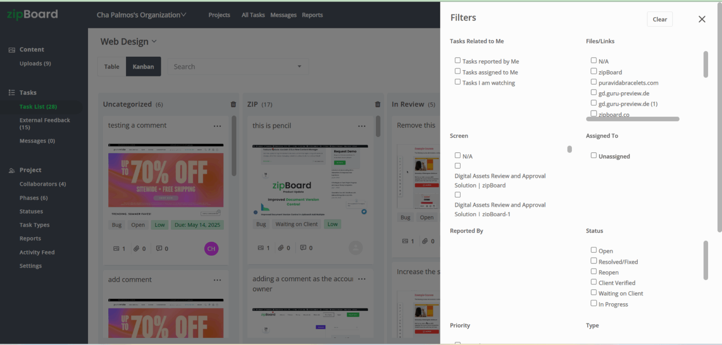The height and width of the screenshot is (345, 722).
Task: Switch to the Table view tab
Action: click(112, 66)
